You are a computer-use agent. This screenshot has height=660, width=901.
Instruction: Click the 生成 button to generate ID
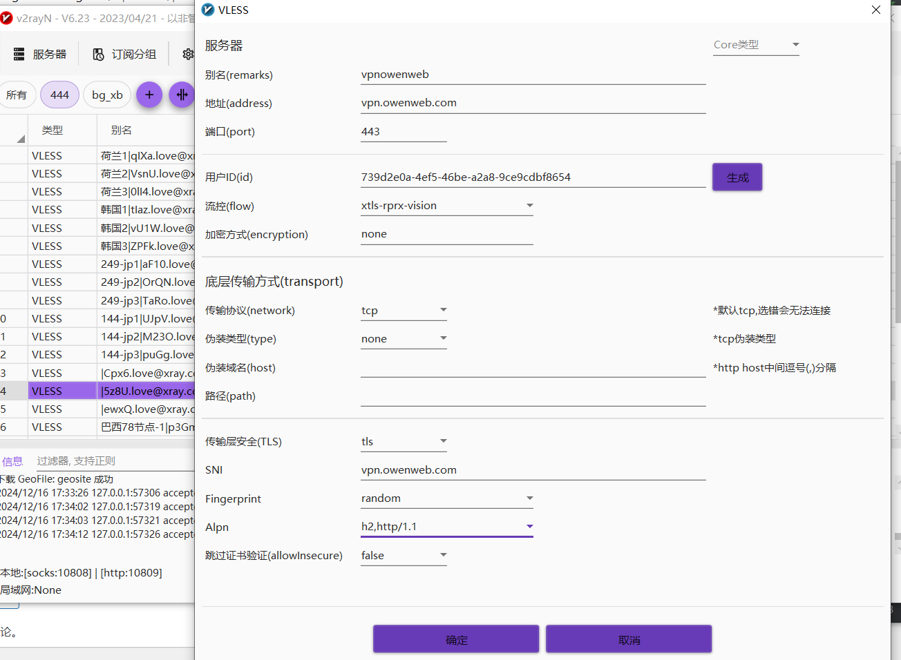[x=737, y=177]
